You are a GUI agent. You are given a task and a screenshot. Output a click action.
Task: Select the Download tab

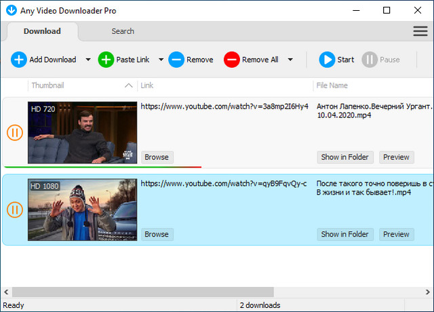pos(42,31)
